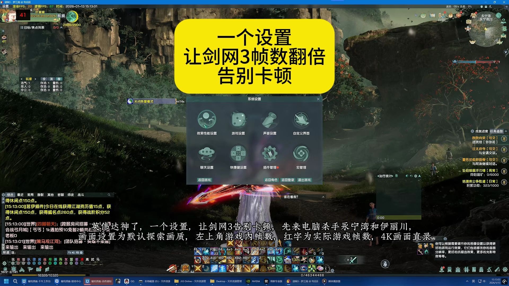Open the mail envelope icon with red dot
The width and height of the screenshot is (509, 286).
coord(39,269)
